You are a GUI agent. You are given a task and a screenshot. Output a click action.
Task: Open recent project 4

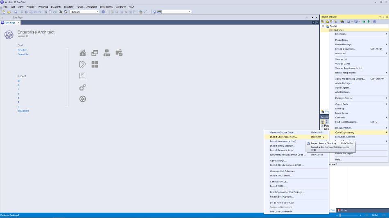point(18,98)
